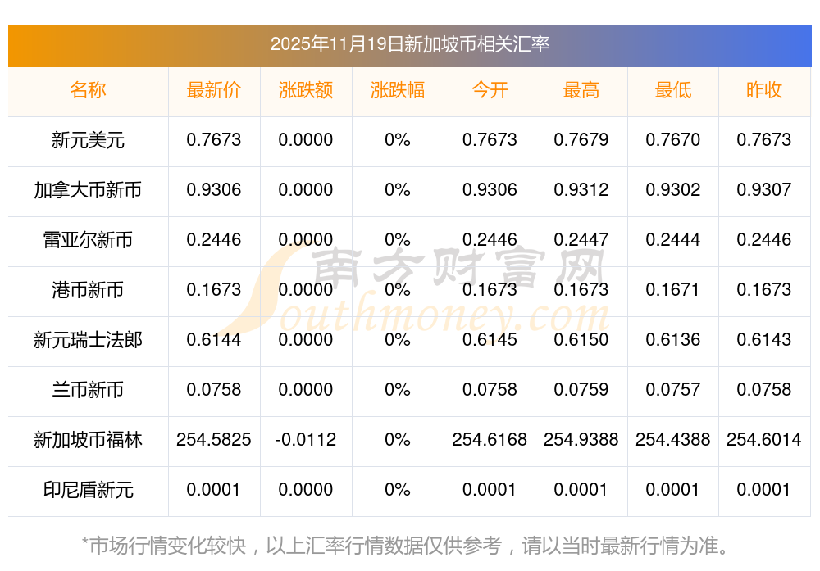Image resolution: width=820 pixels, height=571 pixels.
Task: Click the 涨跌幅 column header
Action: coord(397,90)
